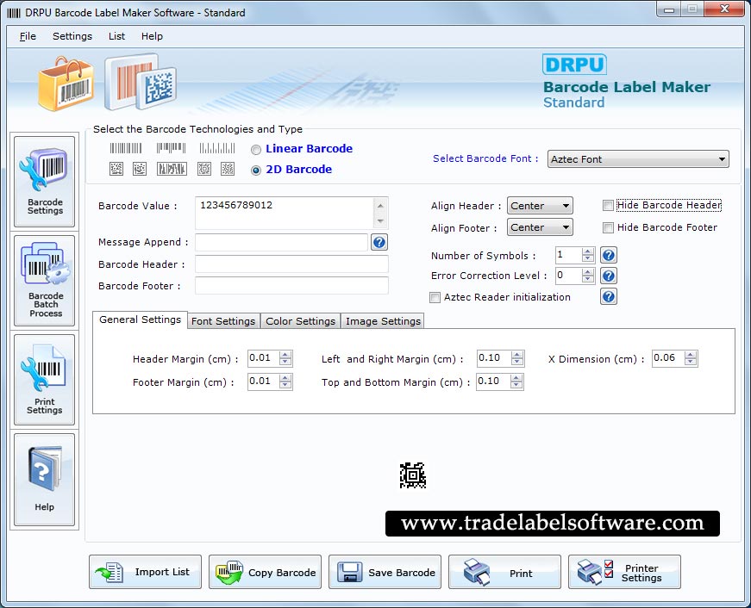Image resolution: width=751 pixels, height=608 pixels.
Task: Open the Settings menu
Action: pos(72,36)
